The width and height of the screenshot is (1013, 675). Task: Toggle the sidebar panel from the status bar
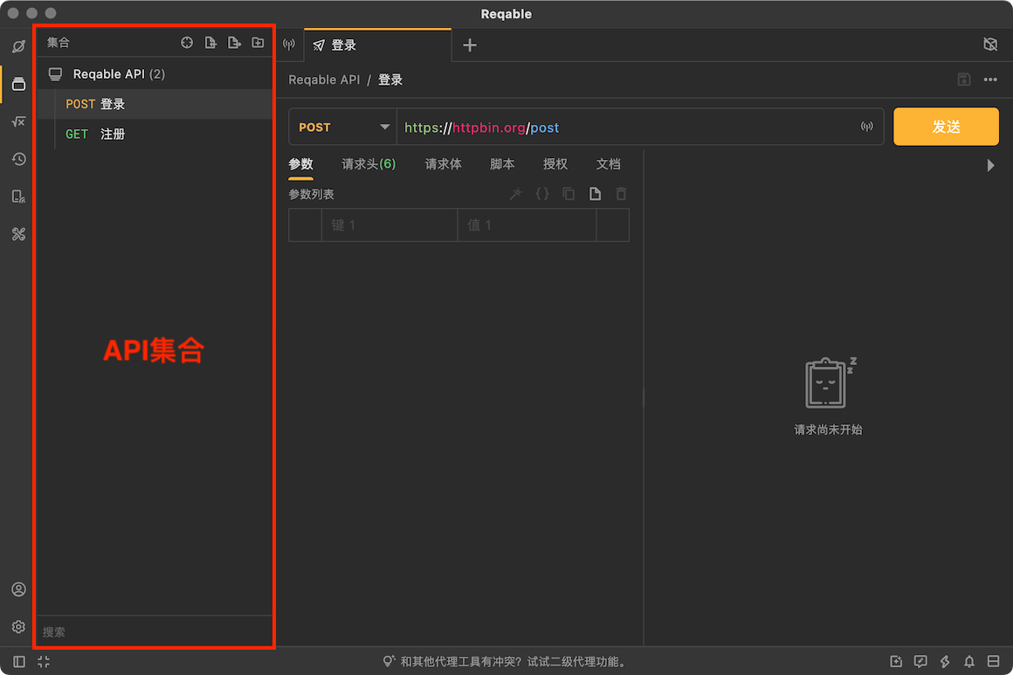[19, 661]
